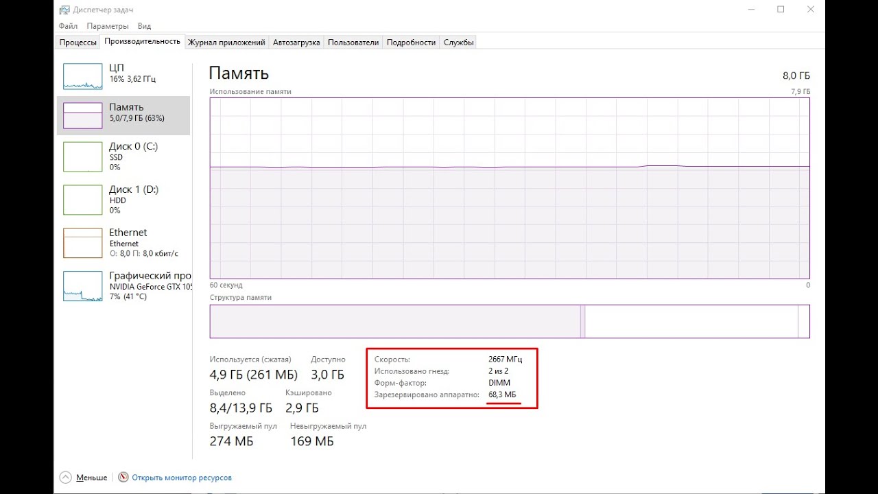The width and height of the screenshot is (878, 494).
Task: Switch to the Процессы tab
Action: (x=78, y=43)
